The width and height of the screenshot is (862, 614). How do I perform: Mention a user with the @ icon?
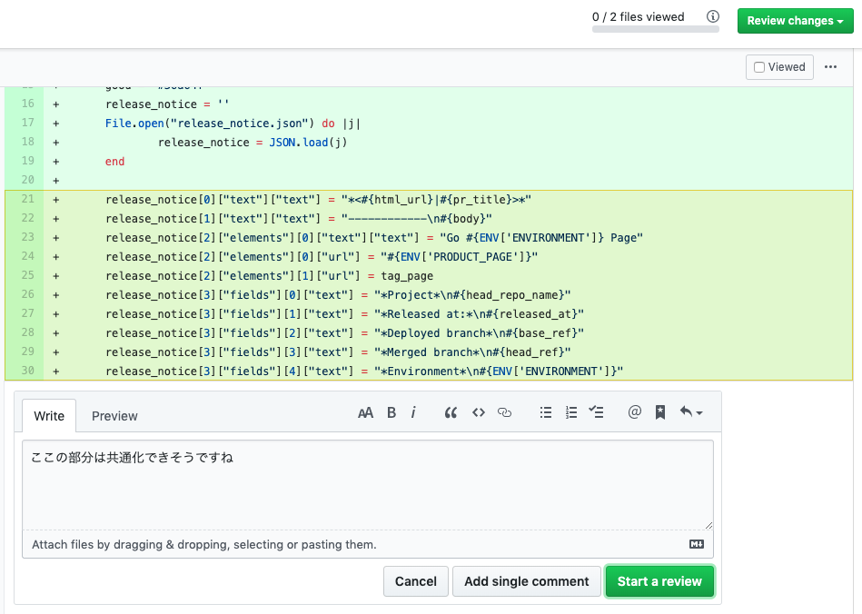(634, 411)
